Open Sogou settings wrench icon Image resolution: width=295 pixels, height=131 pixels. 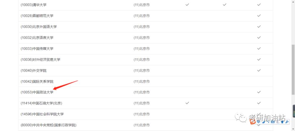(x=287, y=122)
